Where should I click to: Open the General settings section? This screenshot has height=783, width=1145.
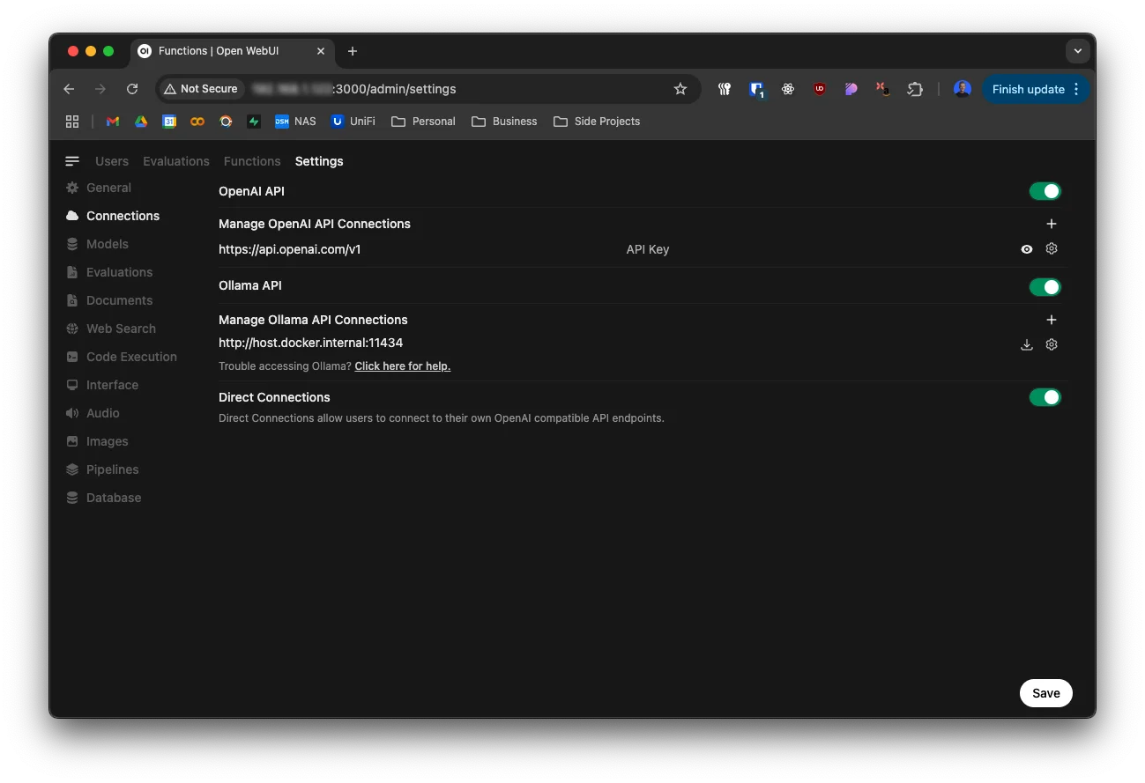(x=99, y=188)
